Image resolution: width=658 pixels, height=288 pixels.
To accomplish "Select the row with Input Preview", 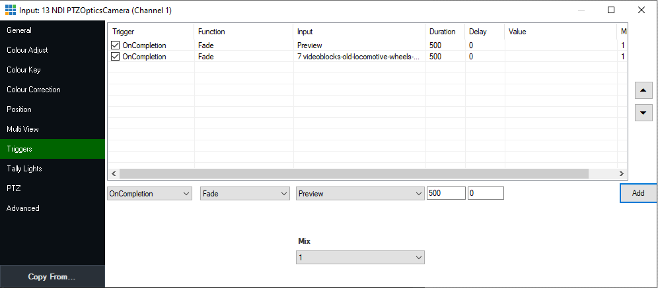I will coord(367,45).
